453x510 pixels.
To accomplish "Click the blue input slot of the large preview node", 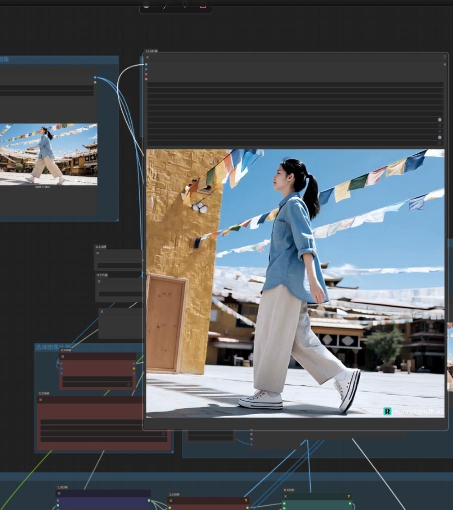I will tap(146, 64).
